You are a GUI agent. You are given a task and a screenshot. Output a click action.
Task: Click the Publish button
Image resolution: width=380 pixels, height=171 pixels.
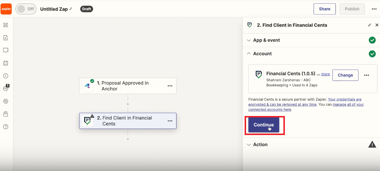click(352, 9)
